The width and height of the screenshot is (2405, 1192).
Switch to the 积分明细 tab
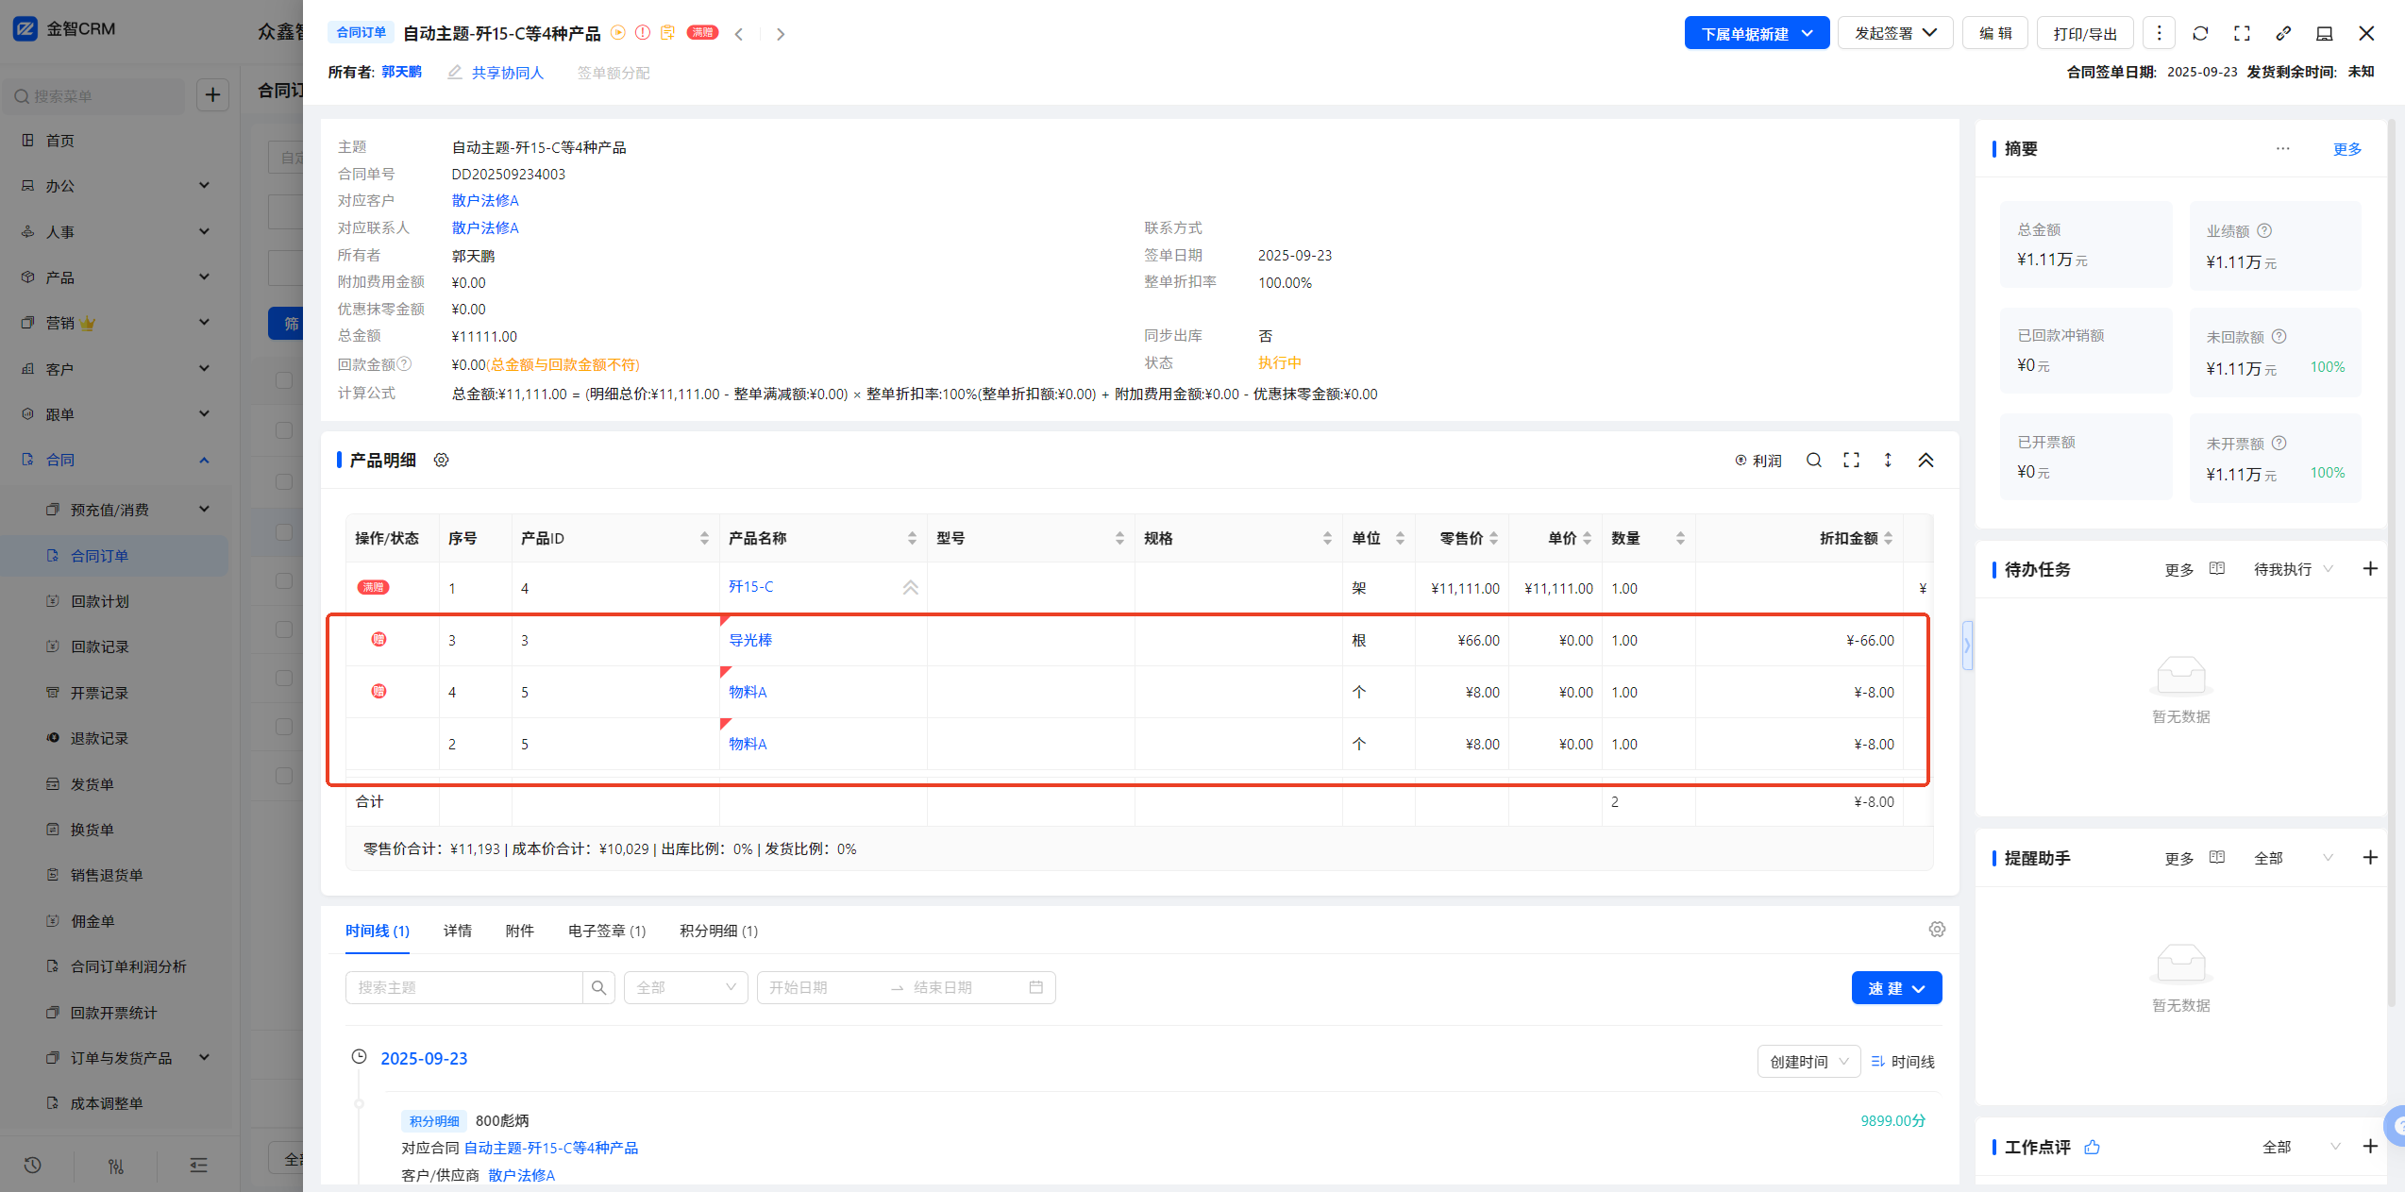click(x=718, y=931)
